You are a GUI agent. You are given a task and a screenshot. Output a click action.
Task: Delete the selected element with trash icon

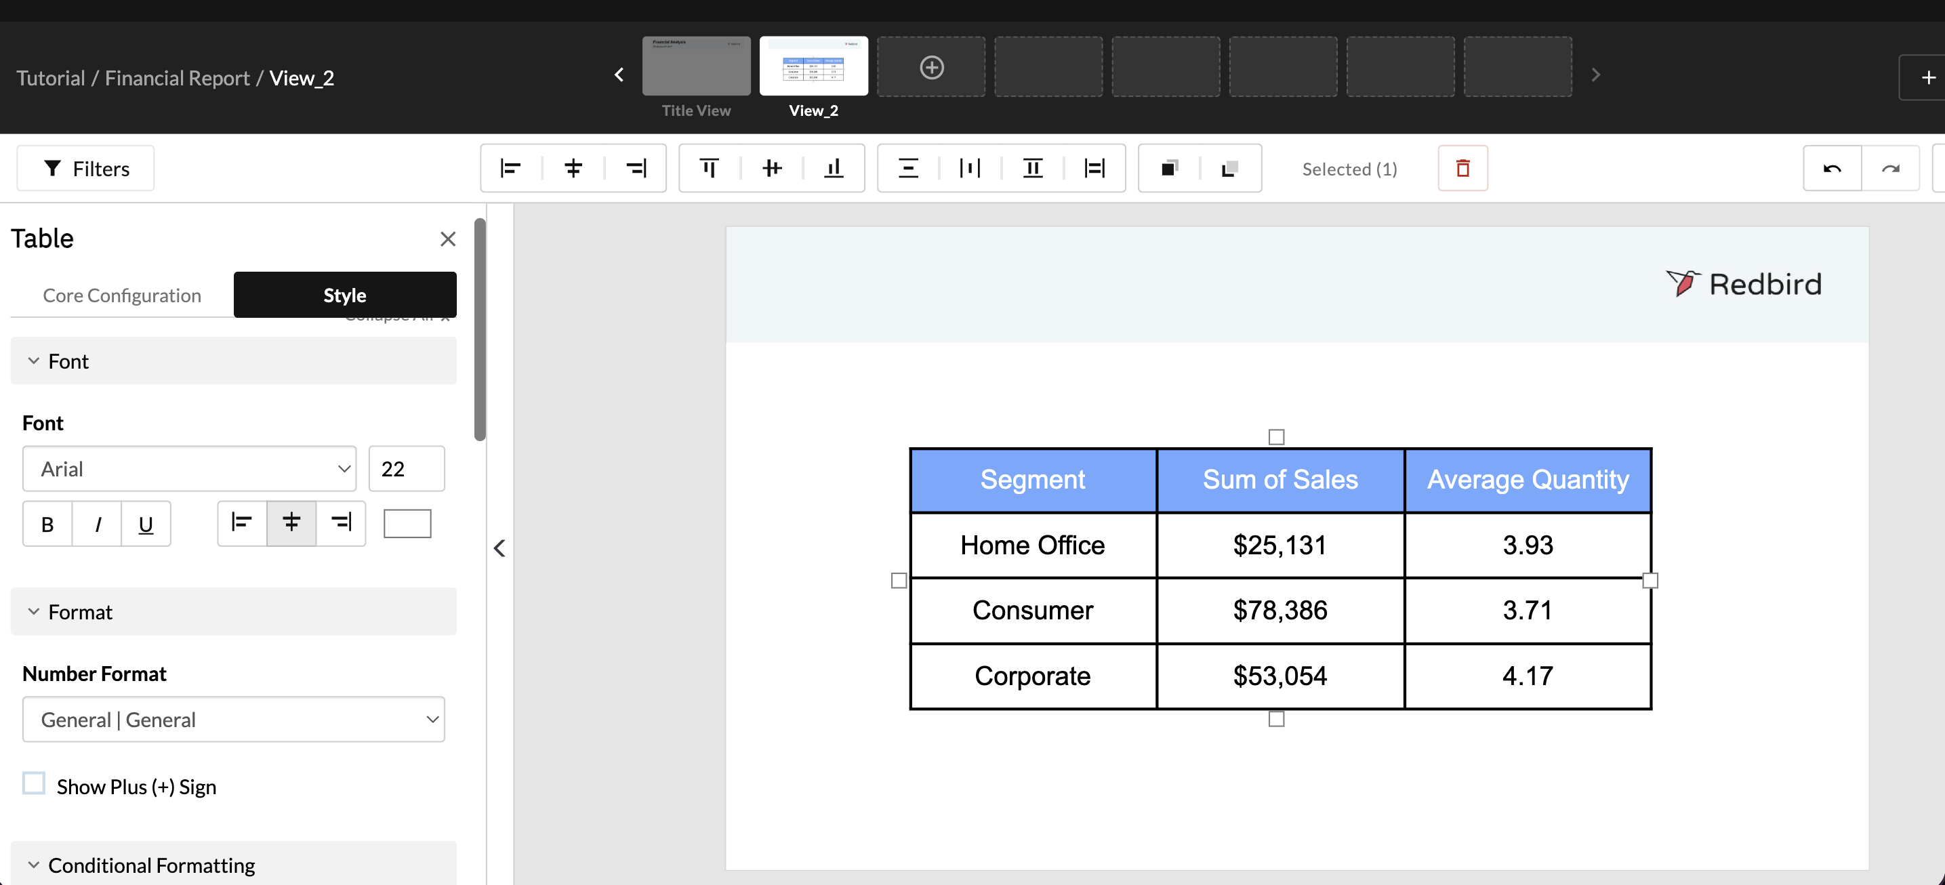tap(1462, 167)
